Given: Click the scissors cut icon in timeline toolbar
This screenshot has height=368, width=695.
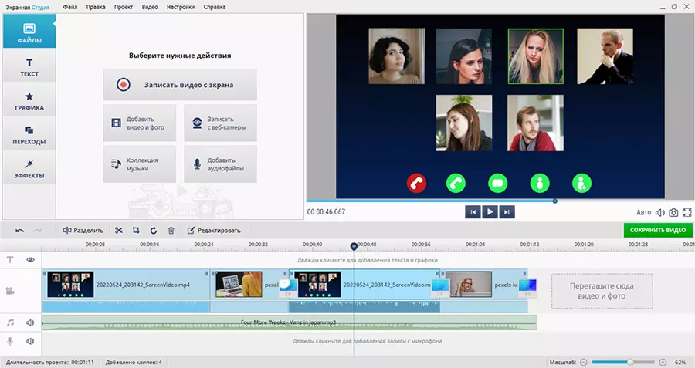Looking at the screenshot, I should point(119,230).
